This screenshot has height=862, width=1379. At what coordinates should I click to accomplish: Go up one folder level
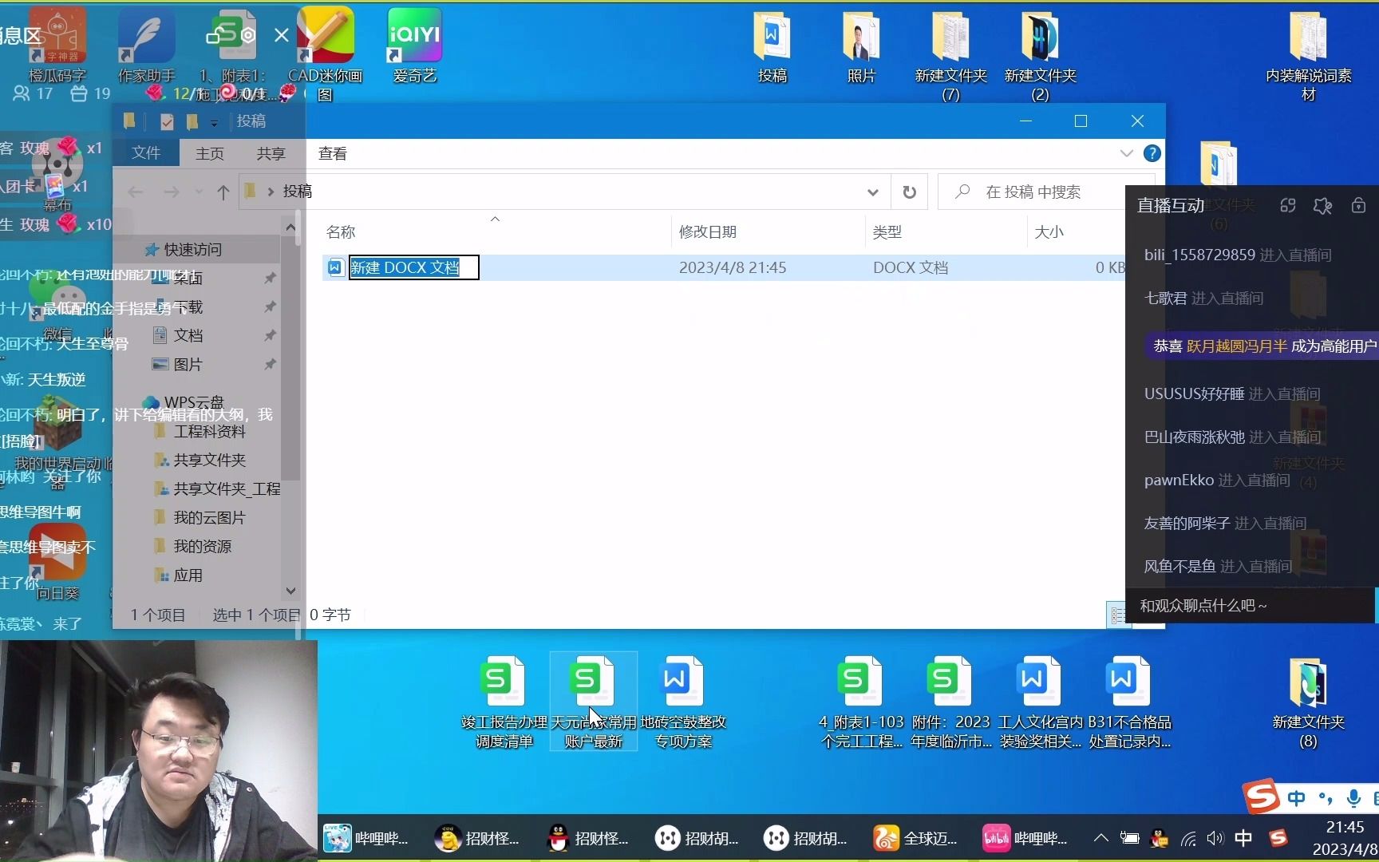223,192
